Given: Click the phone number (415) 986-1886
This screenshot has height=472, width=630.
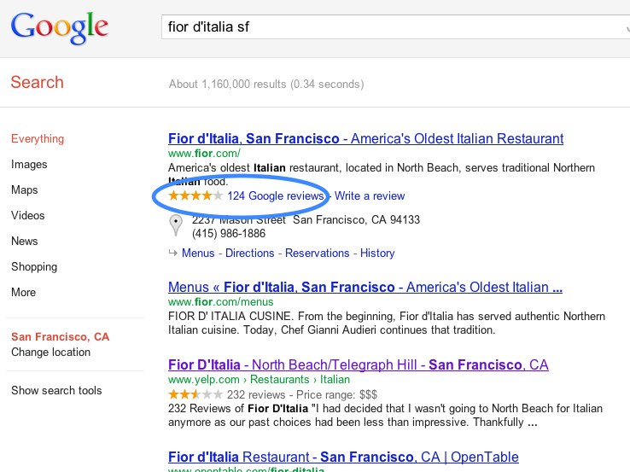Looking at the screenshot, I should [x=229, y=233].
